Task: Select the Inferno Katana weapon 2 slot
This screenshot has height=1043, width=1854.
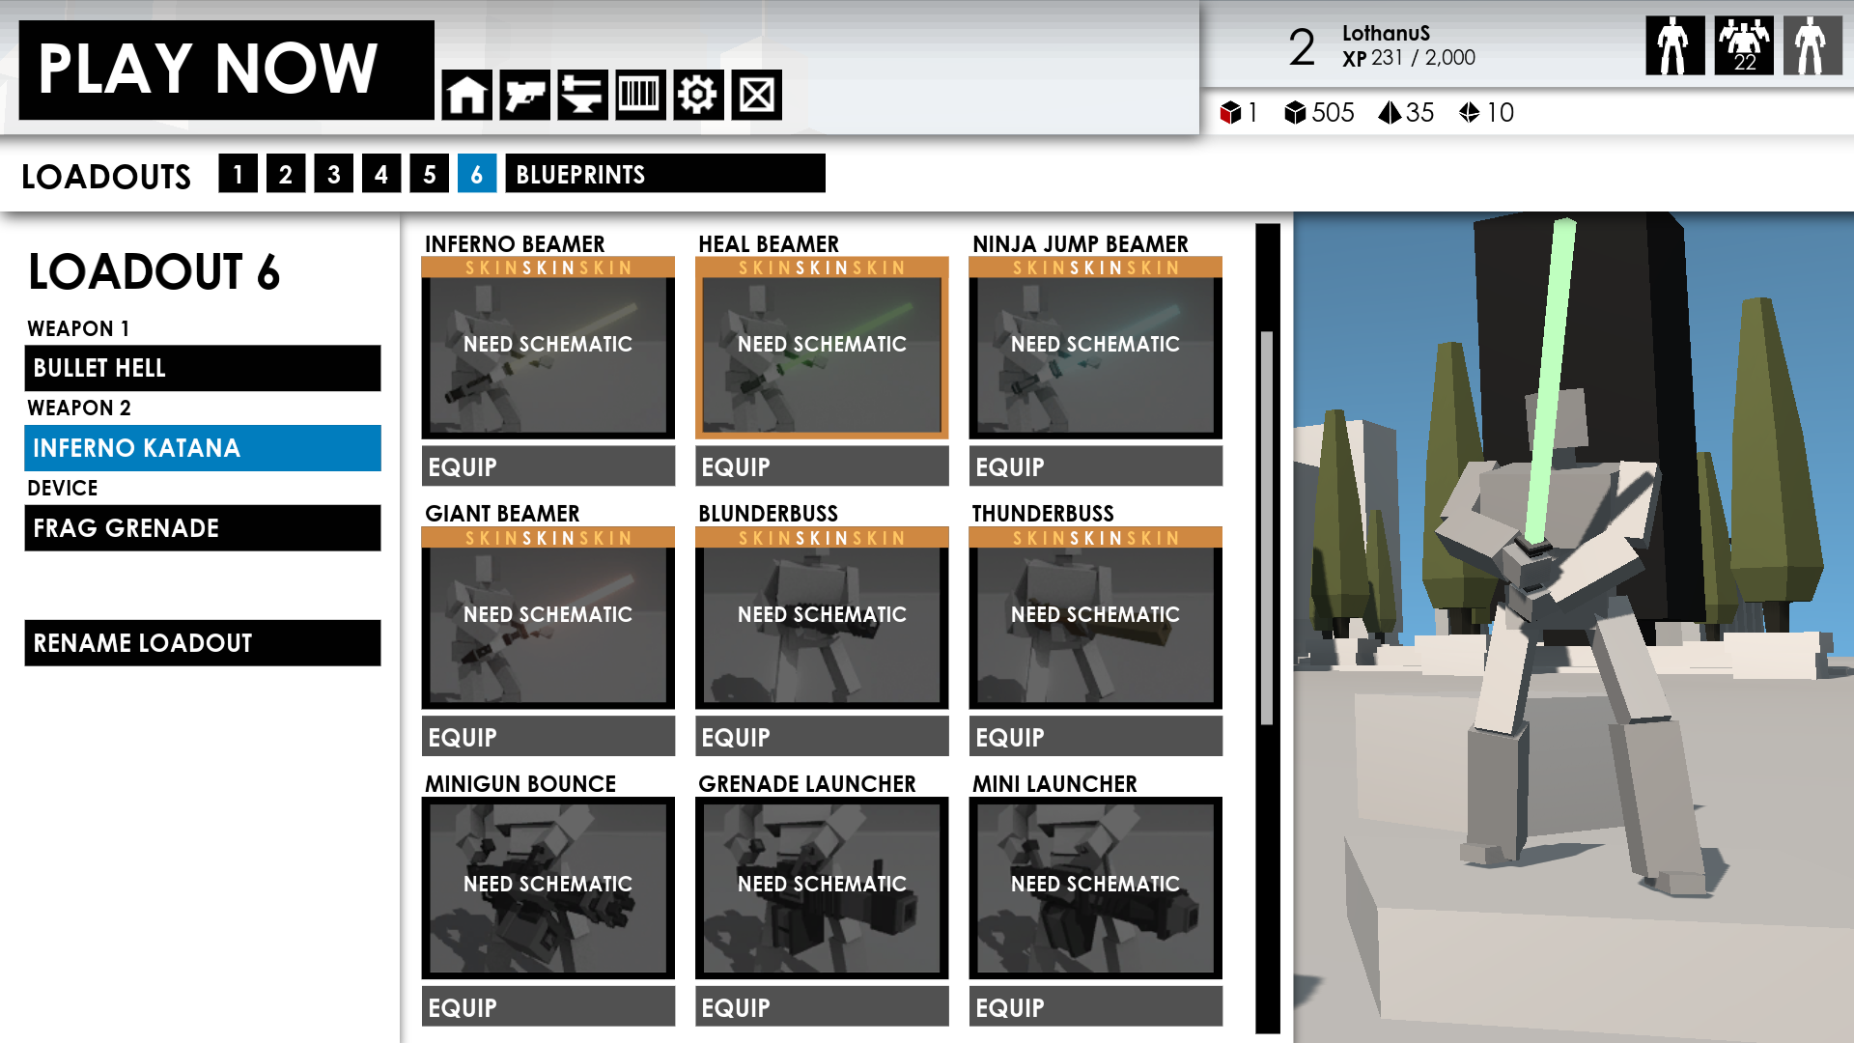Action: coord(203,448)
